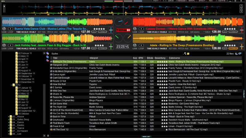Click the VirtualDJ logo
Viewport: 246px width, 138px height.
(x=123, y=30)
